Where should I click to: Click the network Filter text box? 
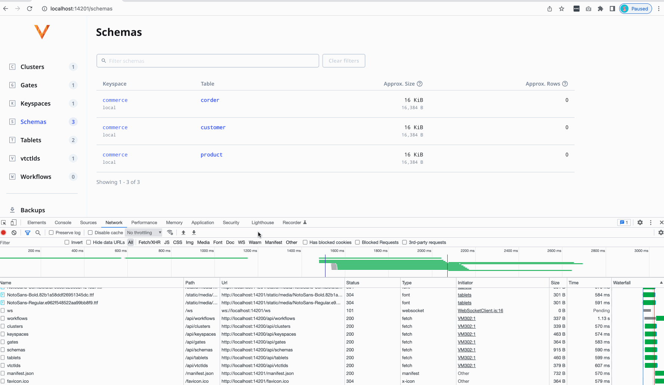coord(30,243)
